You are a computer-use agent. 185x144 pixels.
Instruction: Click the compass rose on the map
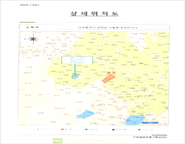coord(33,39)
